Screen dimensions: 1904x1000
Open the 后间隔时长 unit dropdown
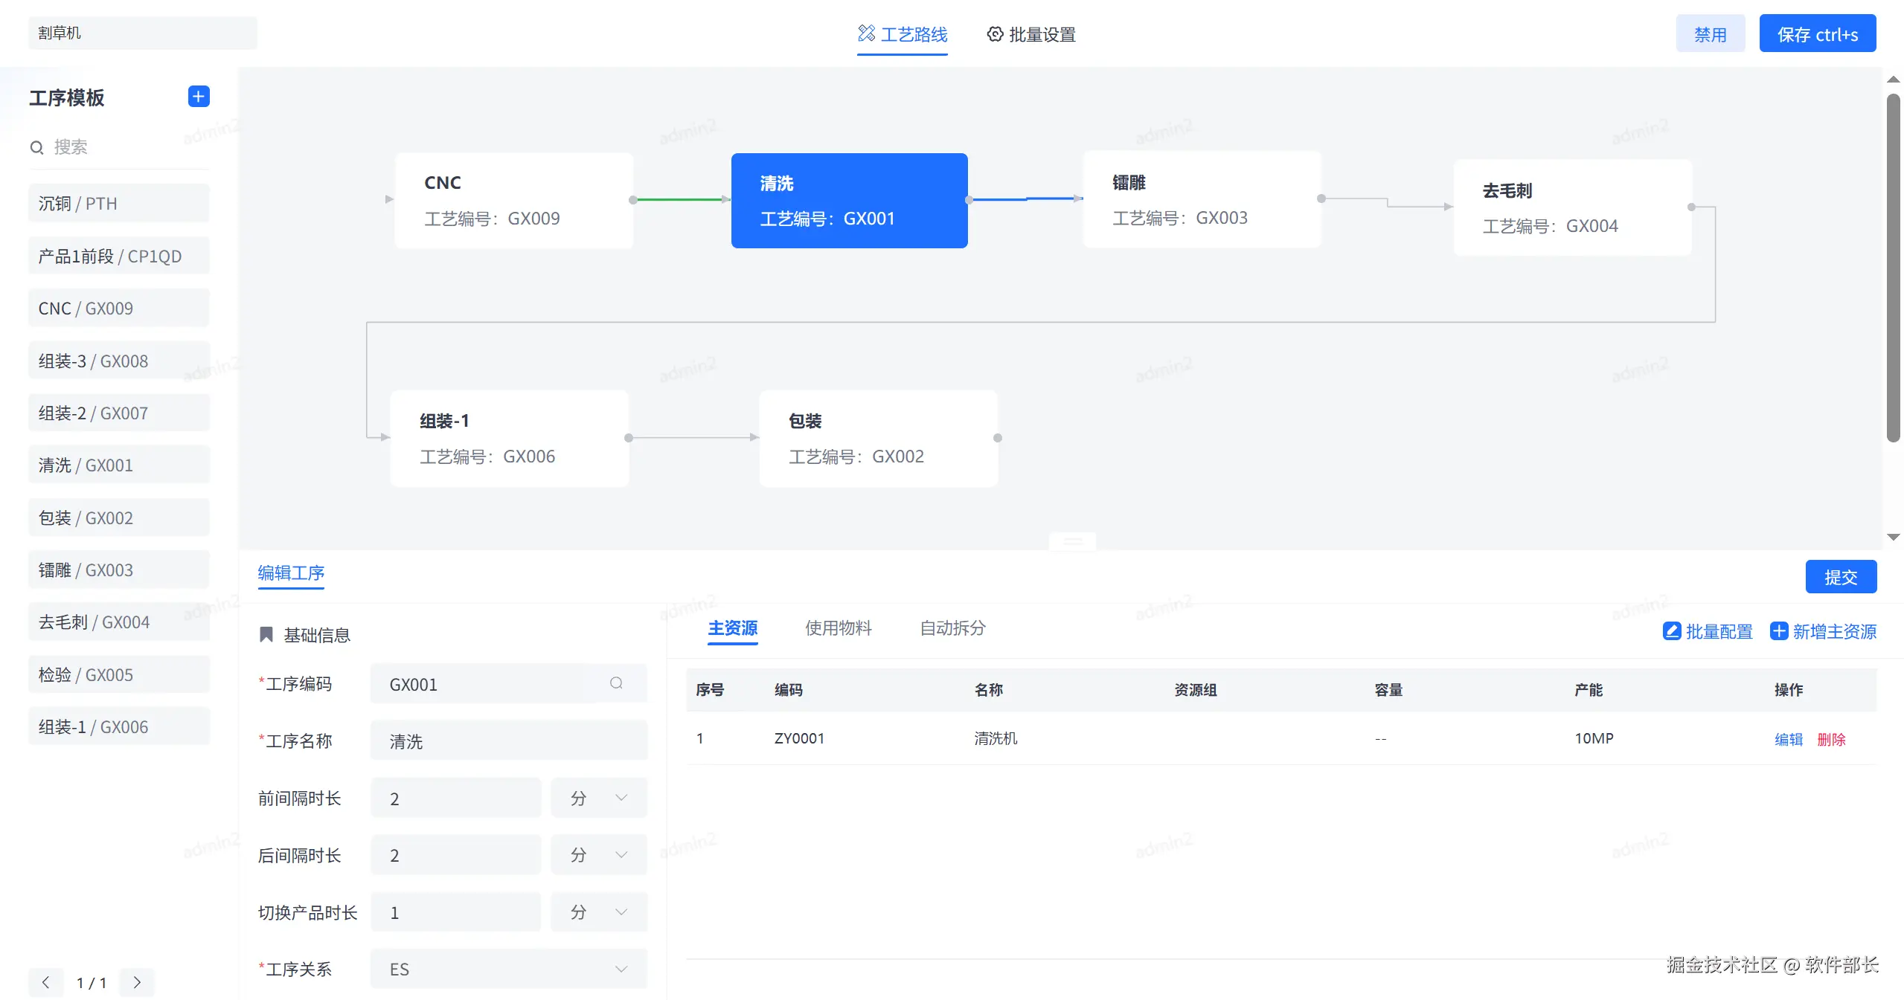point(599,855)
